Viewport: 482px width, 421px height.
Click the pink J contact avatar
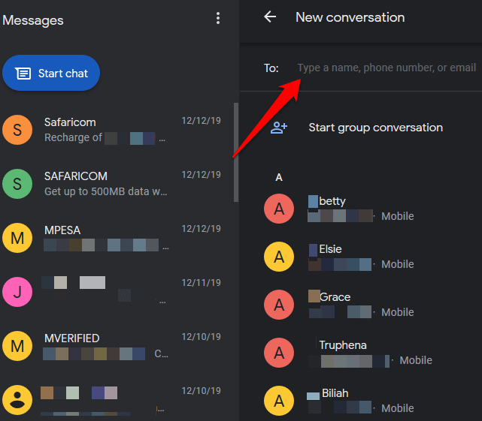(x=17, y=292)
